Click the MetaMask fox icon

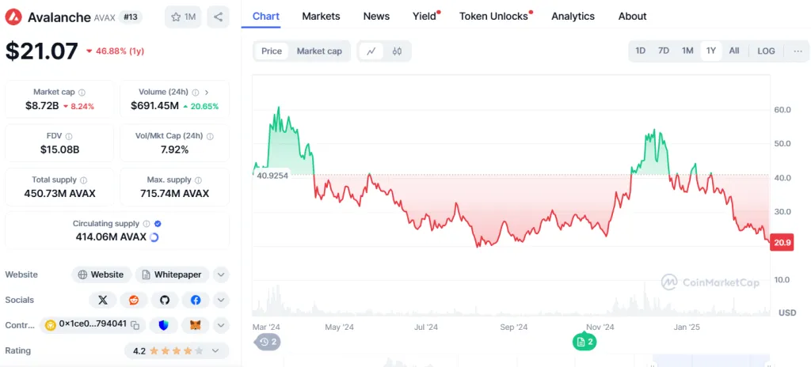point(195,324)
